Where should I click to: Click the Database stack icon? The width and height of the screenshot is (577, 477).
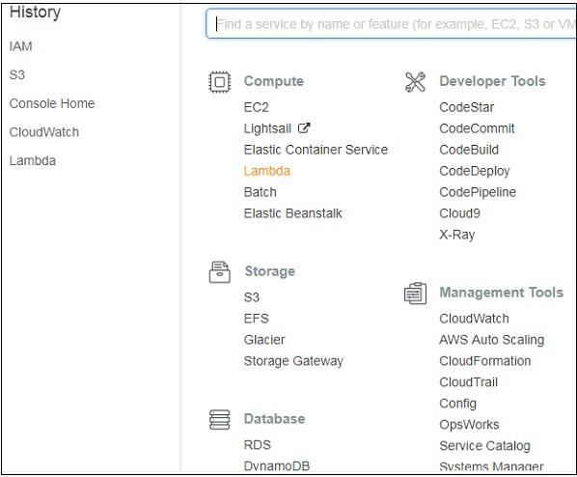[220, 419]
